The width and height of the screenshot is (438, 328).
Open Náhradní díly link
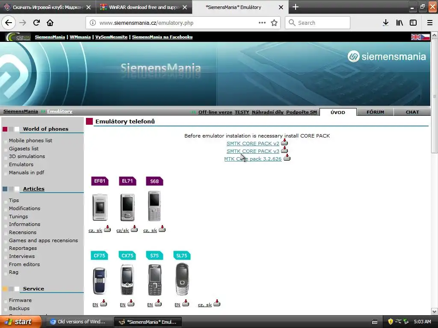click(268, 112)
